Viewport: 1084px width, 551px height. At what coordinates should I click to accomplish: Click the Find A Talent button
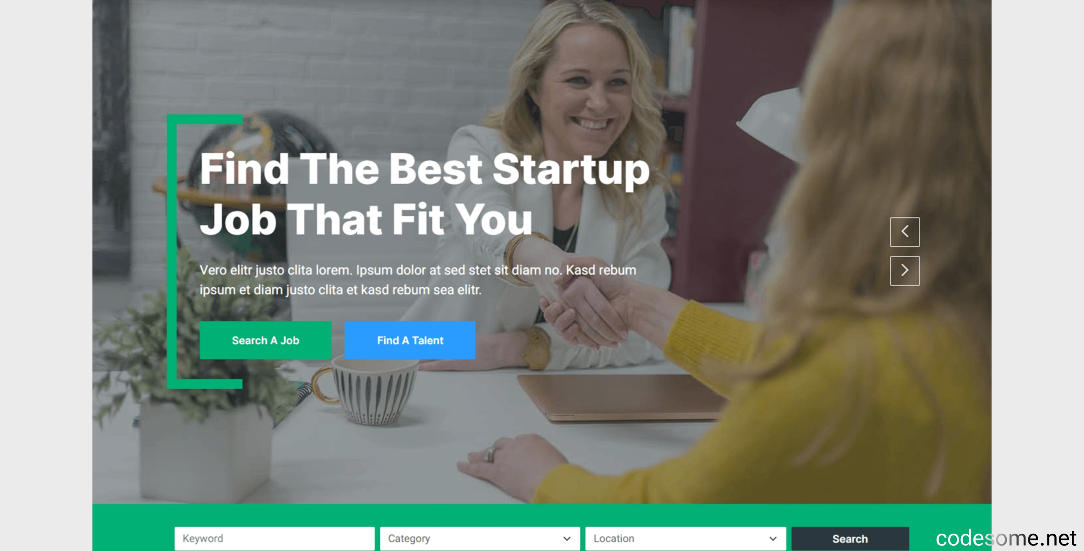tap(410, 340)
